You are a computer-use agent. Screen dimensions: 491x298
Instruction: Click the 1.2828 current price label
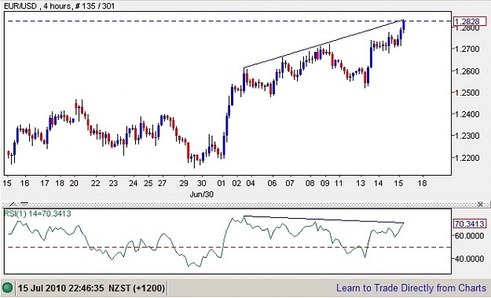click(x=469, y=21)
